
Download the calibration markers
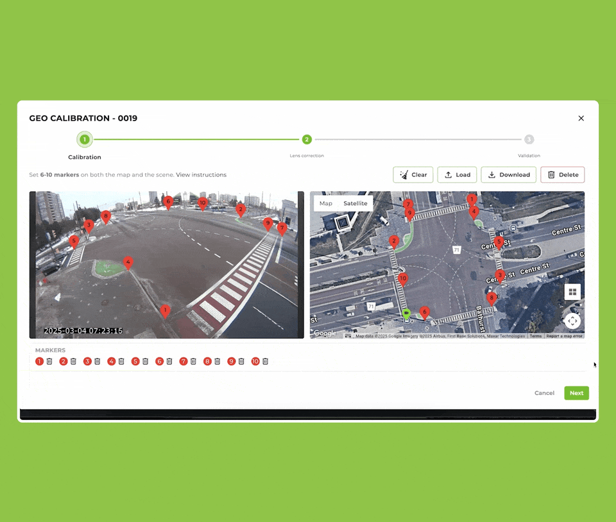click(508, 174)
